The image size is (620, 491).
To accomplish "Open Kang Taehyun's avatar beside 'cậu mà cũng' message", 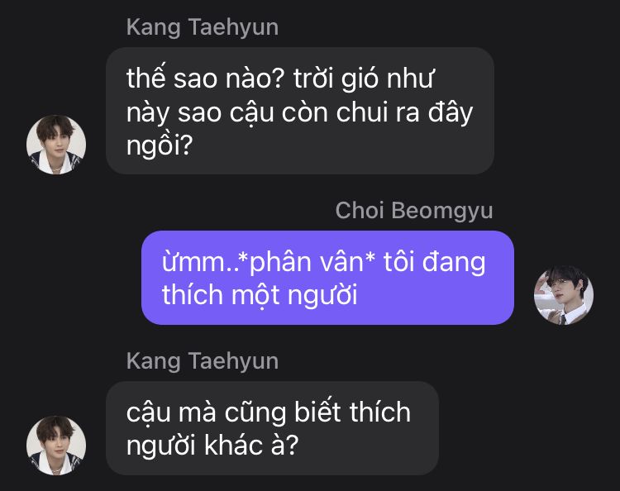I will click(56, 446).
